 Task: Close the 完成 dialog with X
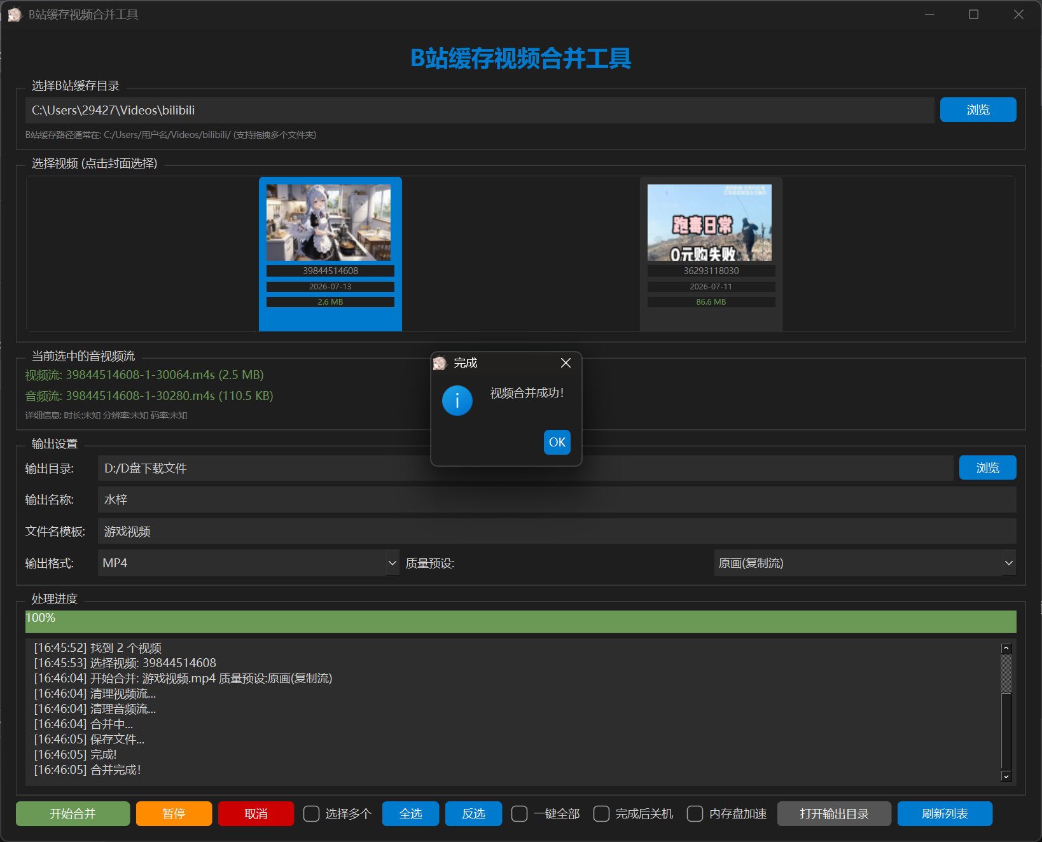tap(566, 362)
